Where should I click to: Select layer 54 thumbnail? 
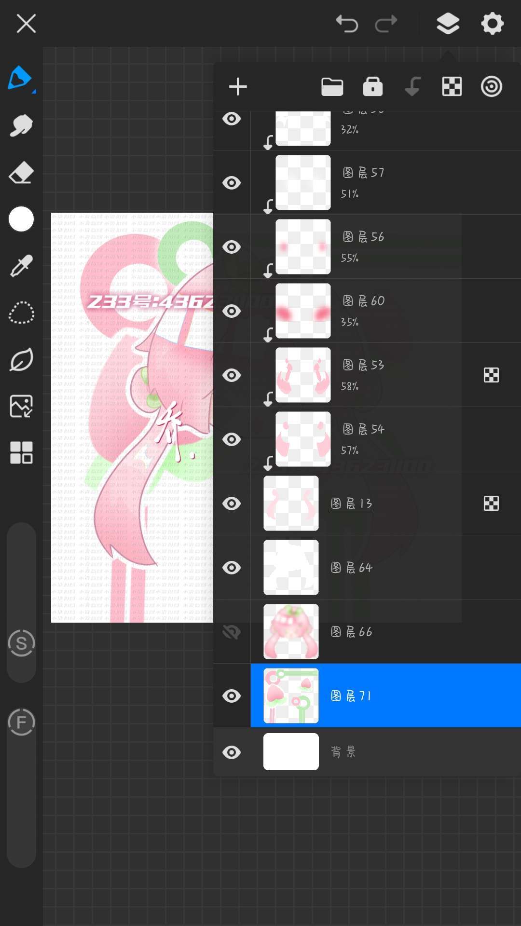(303, 439)
